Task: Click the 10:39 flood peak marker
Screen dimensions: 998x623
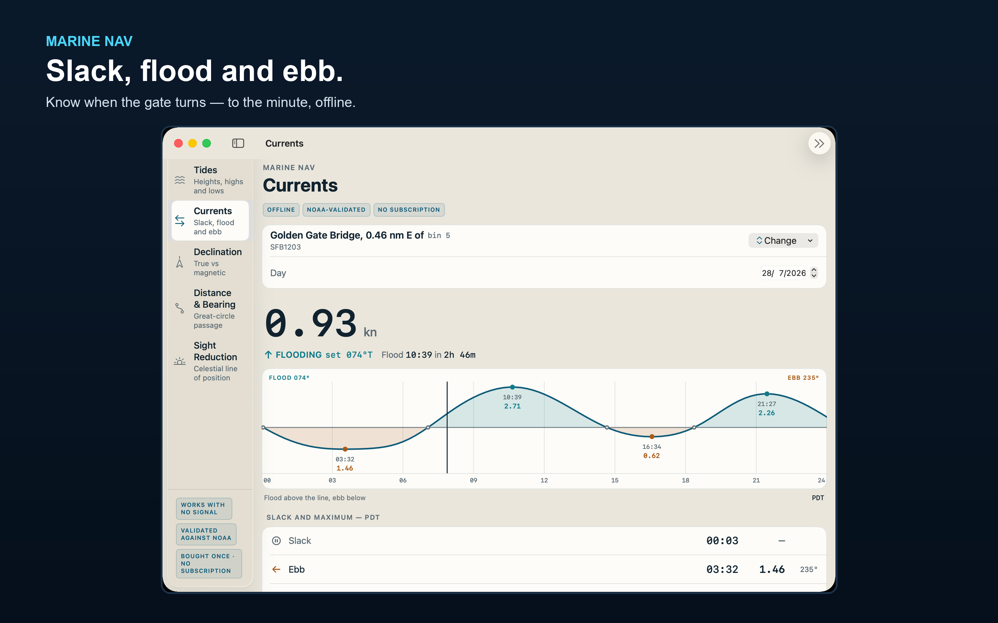Action: click(x=512, y=387)
